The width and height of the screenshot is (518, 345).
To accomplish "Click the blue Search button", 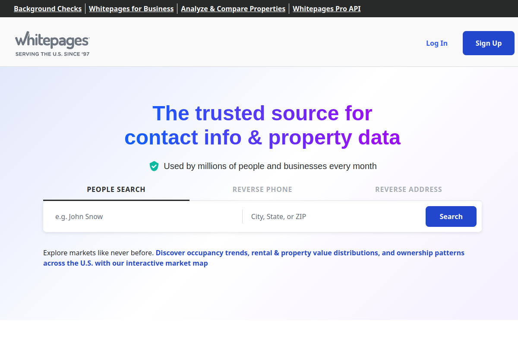I will tap(451, 216).
